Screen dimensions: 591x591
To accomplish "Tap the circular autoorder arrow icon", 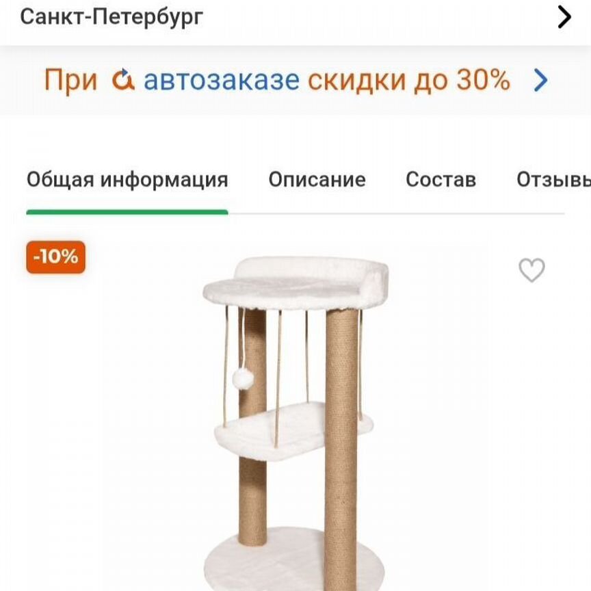I will pyautogui.click(x=123, y=79).
